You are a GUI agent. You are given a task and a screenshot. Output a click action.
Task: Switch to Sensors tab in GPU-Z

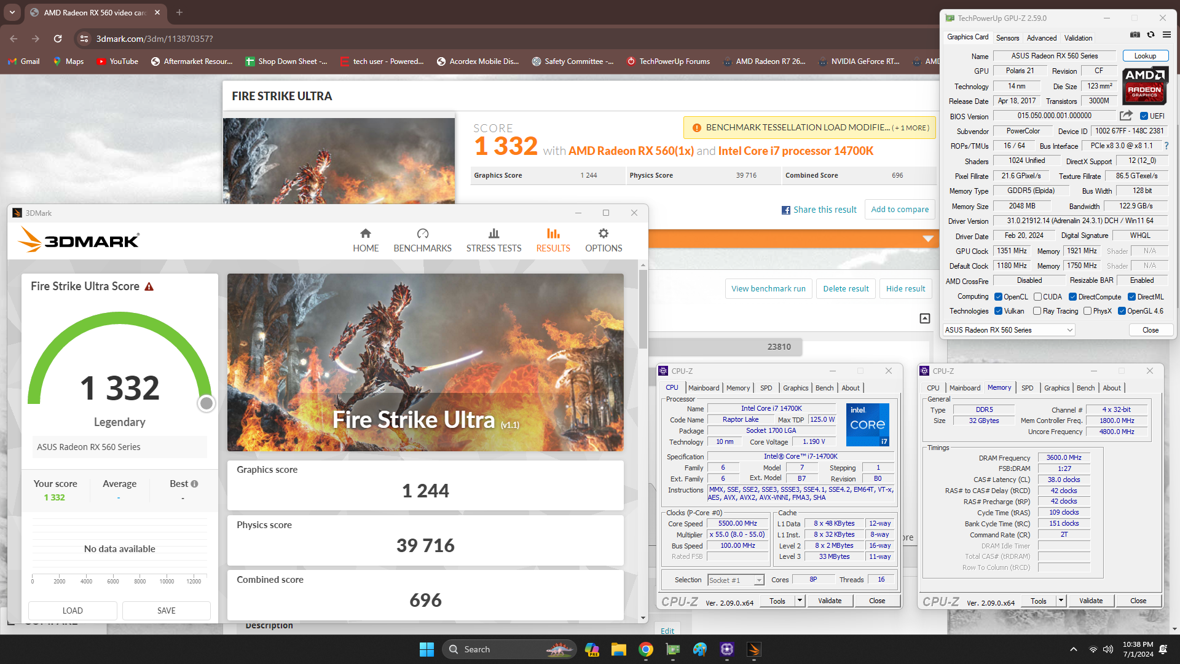point(1007,38)
